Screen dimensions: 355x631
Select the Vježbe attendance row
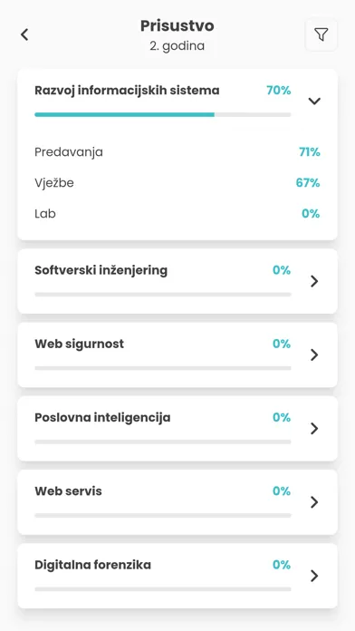(x=177, y=183)
